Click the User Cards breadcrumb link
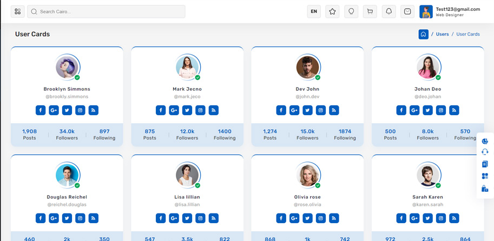This screenshot has width=494, height=241. point(468,34)
